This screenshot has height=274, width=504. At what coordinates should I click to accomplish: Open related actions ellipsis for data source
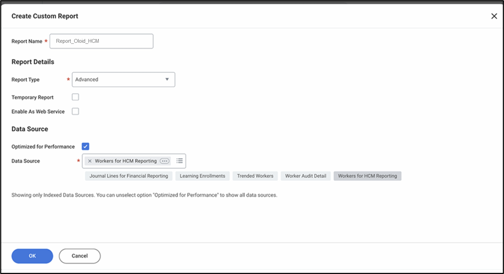click(x=165, y=161)
